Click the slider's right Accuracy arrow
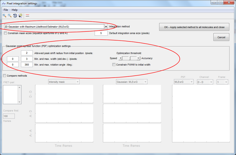Image resolution: width=236 pixels, height=155 pixels. [x=139, y=58]
